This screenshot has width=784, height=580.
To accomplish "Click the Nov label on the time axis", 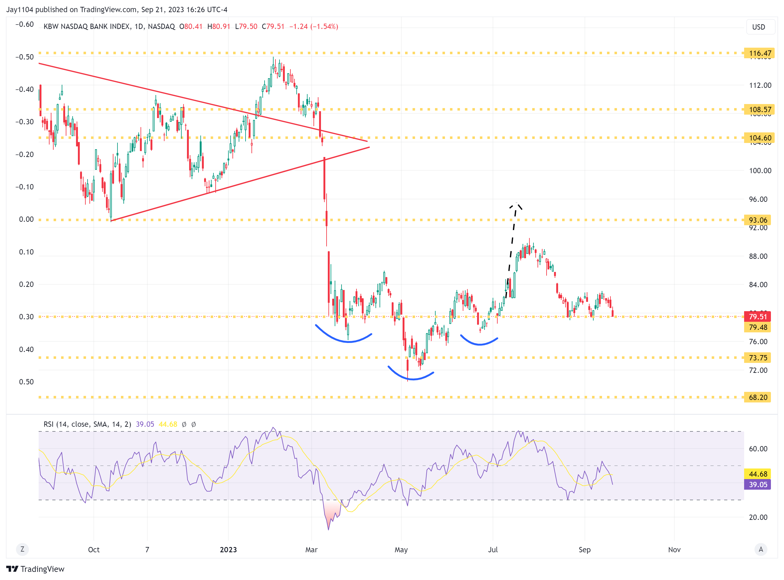I will [674, 550].
